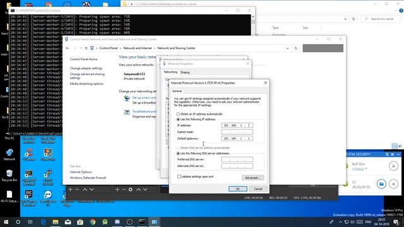Viewport: 404px width, 227px height.
Task: Open search in the Total Security panel
Action: tap(387, 154)
